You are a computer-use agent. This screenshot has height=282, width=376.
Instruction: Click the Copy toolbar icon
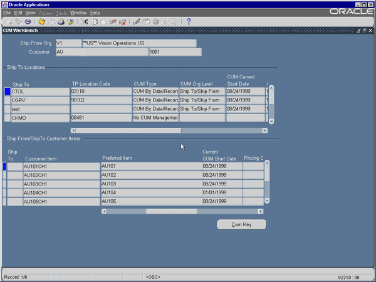[94, 22]
